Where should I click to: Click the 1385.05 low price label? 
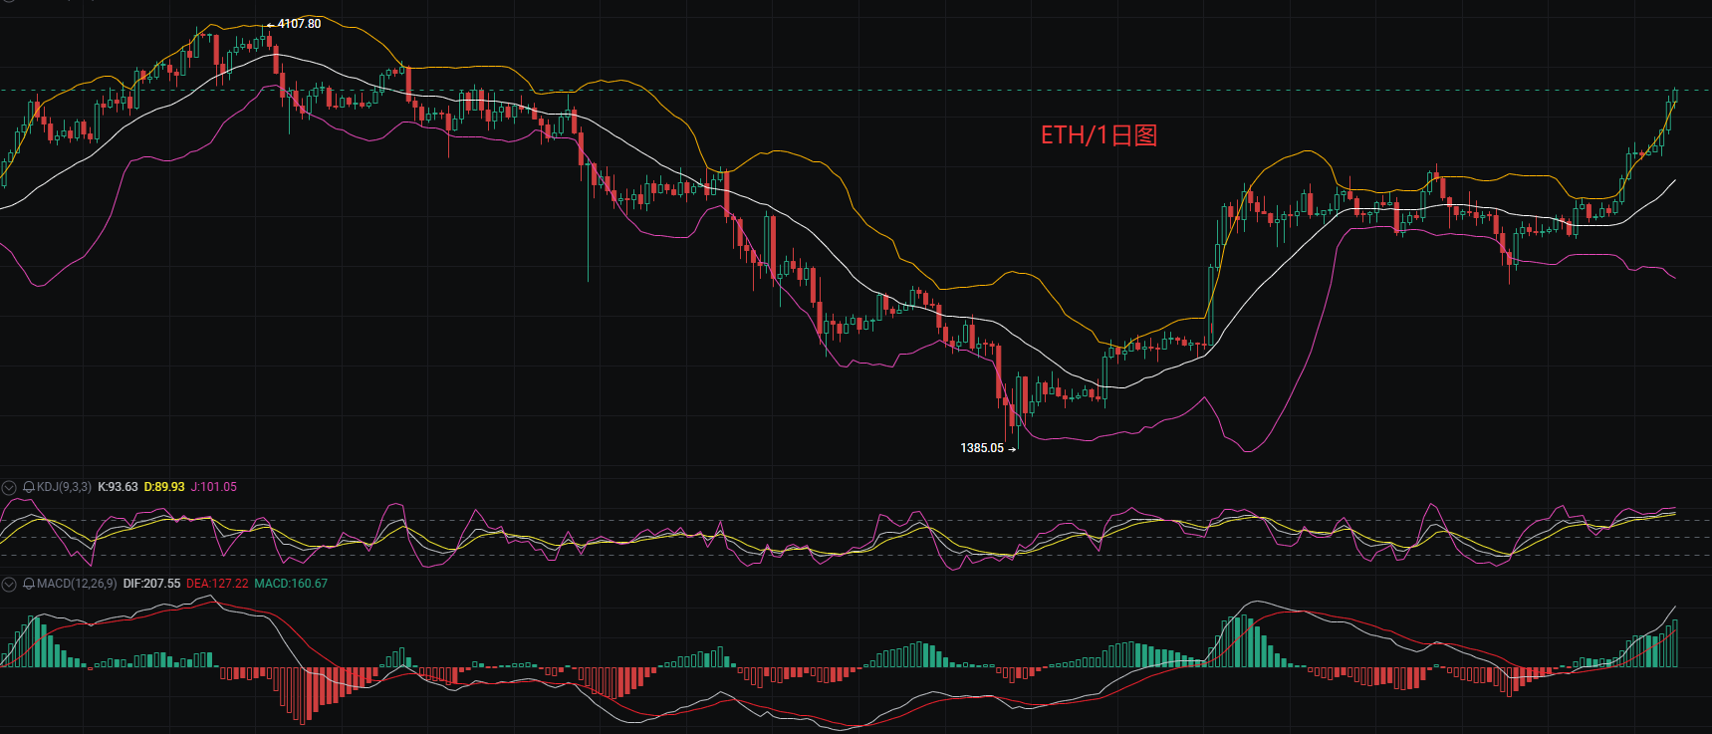[x=982, y=448]
